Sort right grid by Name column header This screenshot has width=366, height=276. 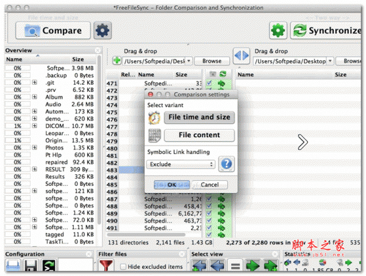tap(284, 74)
